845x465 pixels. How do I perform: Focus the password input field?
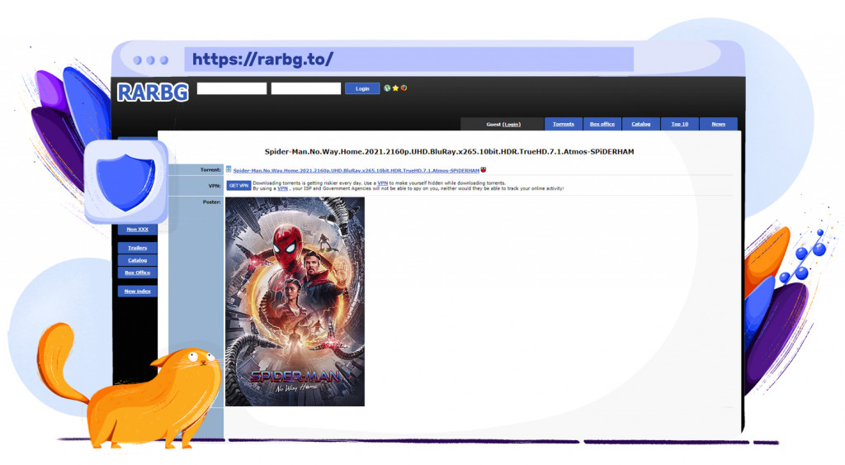(x=305, y=88)
